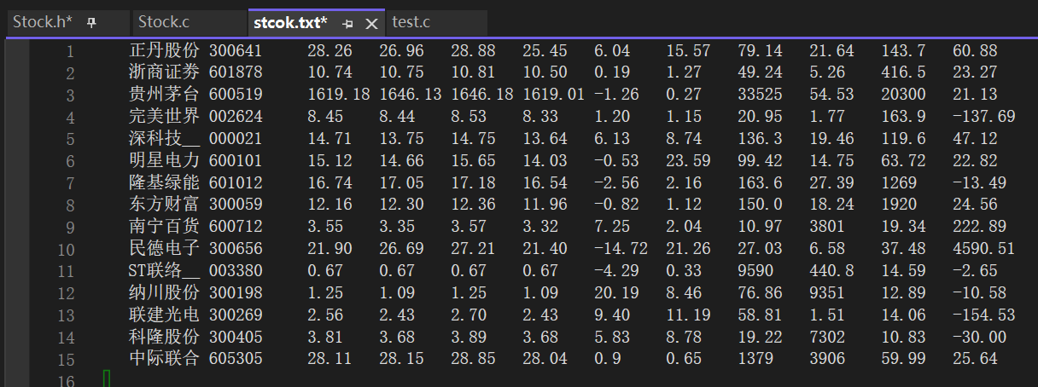Click stock code 300656
The width and height of the screenshot is (1038, 387).
coord(236,249)
